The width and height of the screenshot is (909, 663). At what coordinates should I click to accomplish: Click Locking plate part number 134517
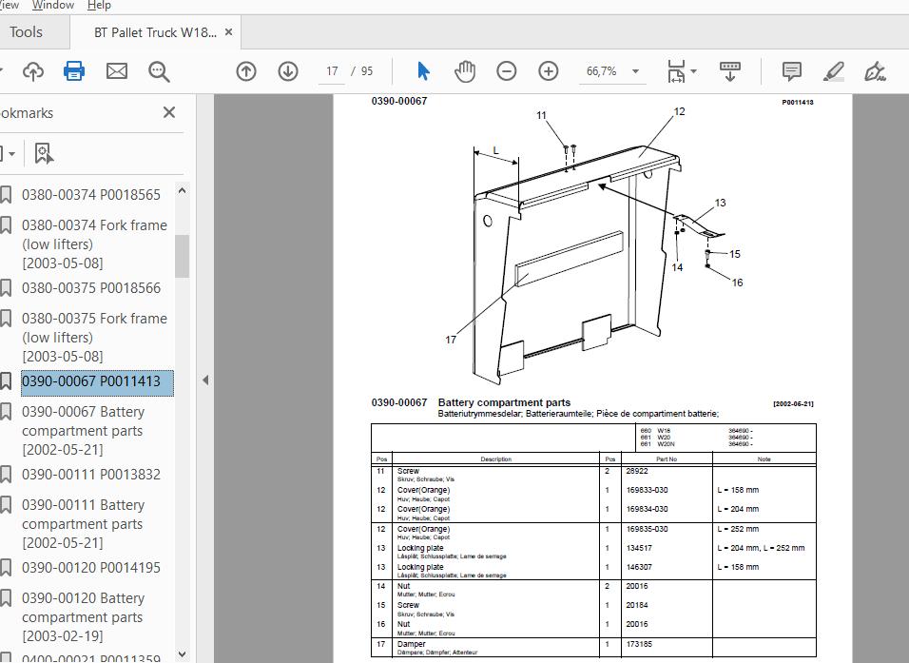639,548
